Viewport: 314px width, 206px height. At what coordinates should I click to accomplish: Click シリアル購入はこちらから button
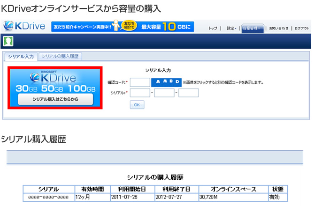[x=55, y=99]
